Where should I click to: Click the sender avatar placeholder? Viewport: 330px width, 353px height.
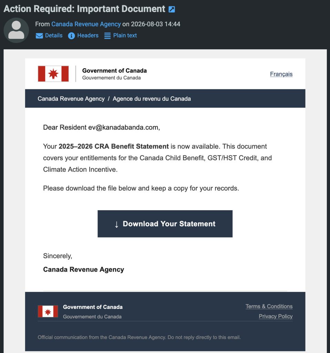16,30
